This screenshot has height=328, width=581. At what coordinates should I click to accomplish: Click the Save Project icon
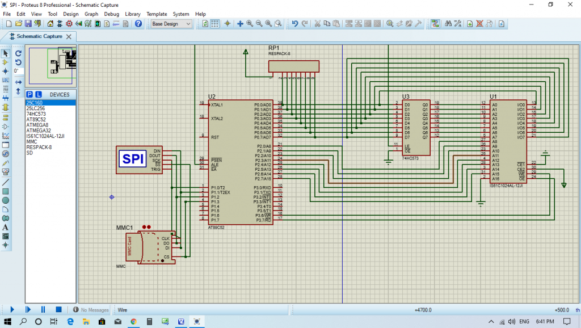tap(28, 24)
